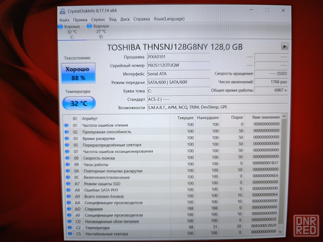Click the Наихудшее column header
323x242 pixels.
(207, 117)
